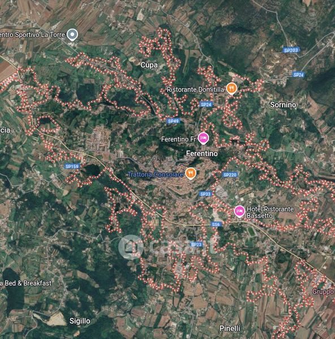Open the Ferentino Fr hotel pin

203,138
